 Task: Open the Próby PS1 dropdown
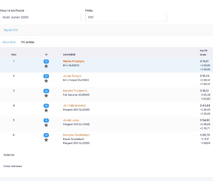(x=126, y=17)
